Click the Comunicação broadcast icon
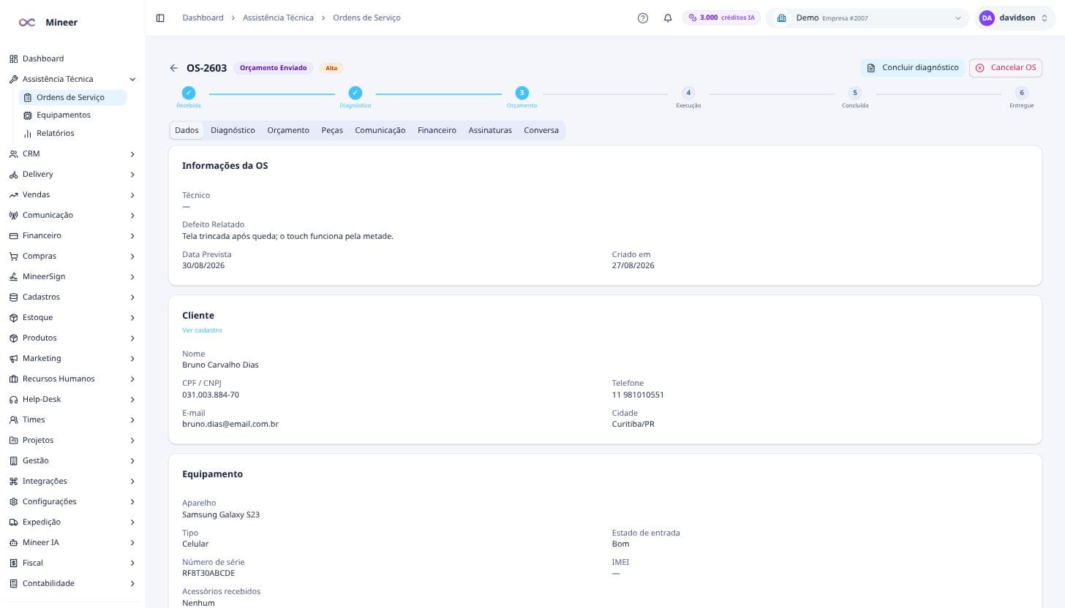1065x608 pixels. coord(14,215)
